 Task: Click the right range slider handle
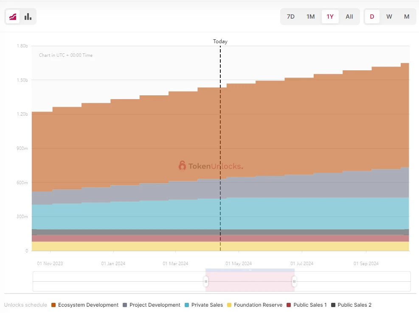click(x=294, y=281)
